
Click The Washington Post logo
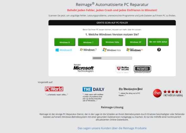pyautogui.click(x=131, y=89)
